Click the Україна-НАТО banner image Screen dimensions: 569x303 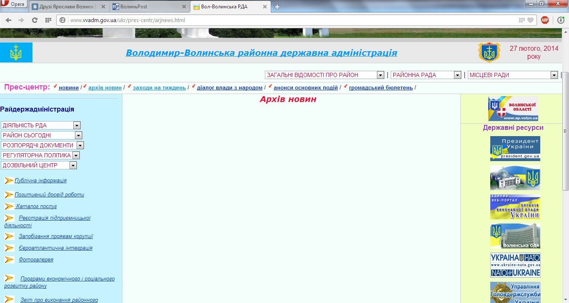pyautogui.click(x=515, y=265)
